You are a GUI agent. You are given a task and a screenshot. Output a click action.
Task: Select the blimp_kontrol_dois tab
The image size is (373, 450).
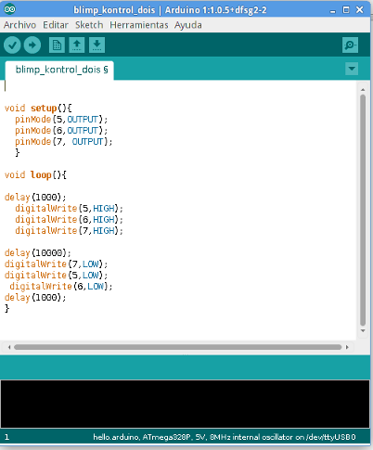[x=59, y=71]
